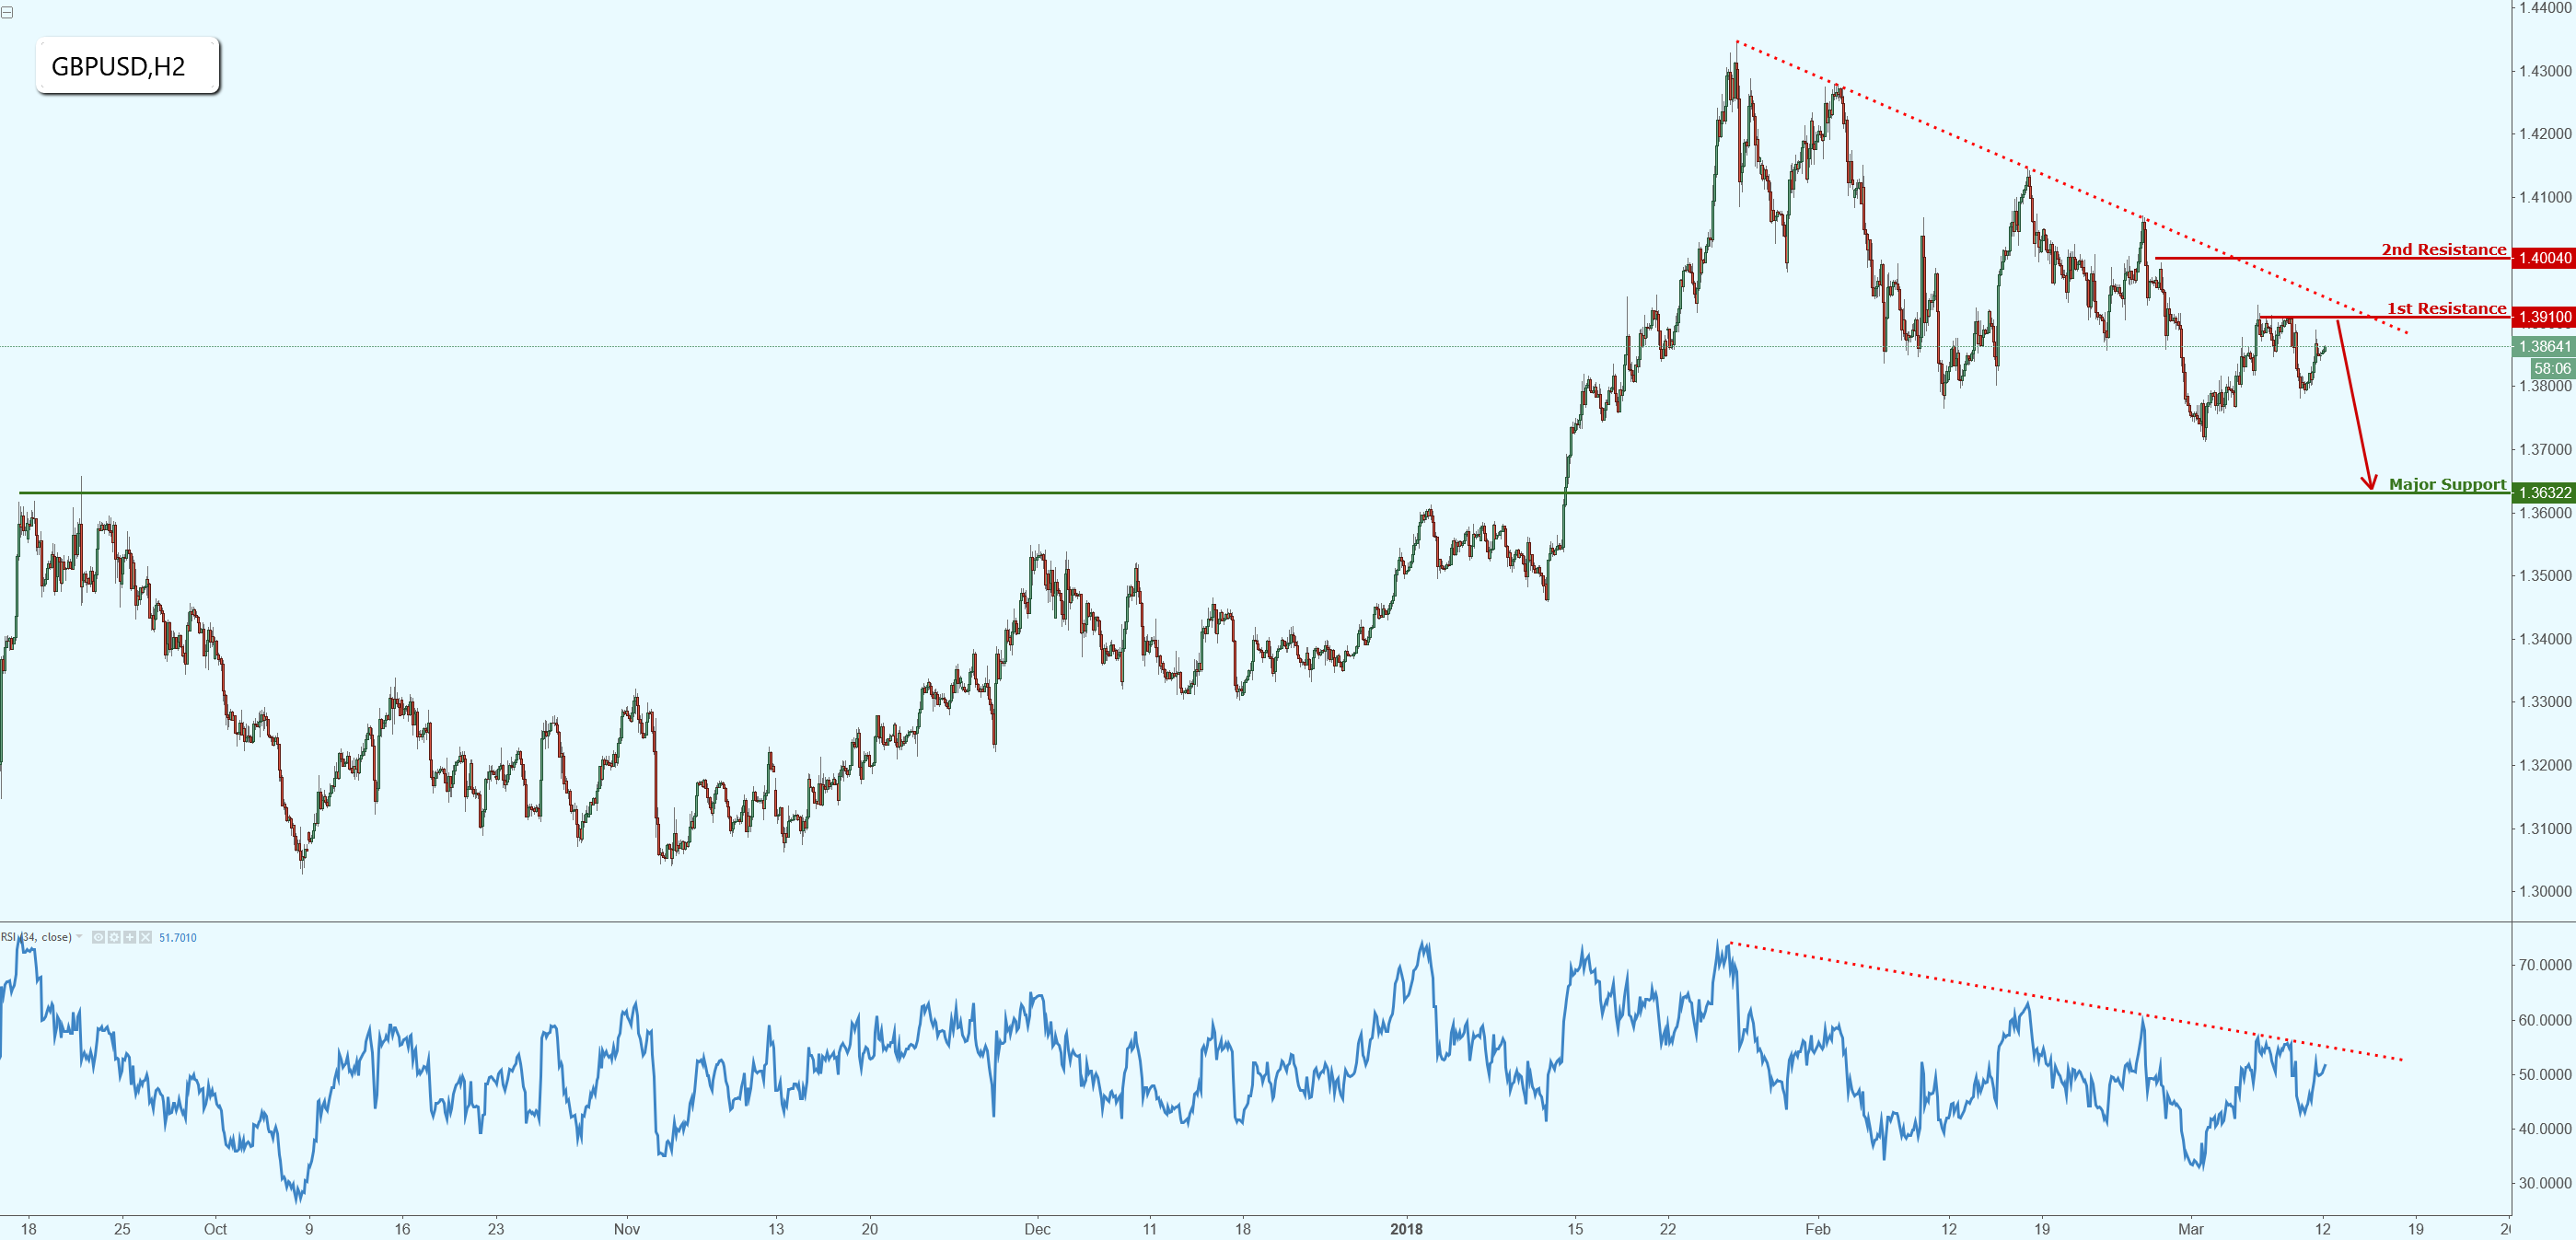Select the 1st Resistance label

[2446, 309]
